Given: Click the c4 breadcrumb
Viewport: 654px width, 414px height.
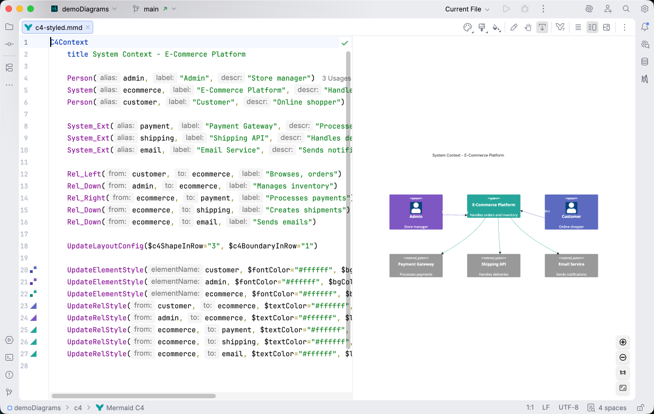Looking at the screenshot, I should pos(78,407).
